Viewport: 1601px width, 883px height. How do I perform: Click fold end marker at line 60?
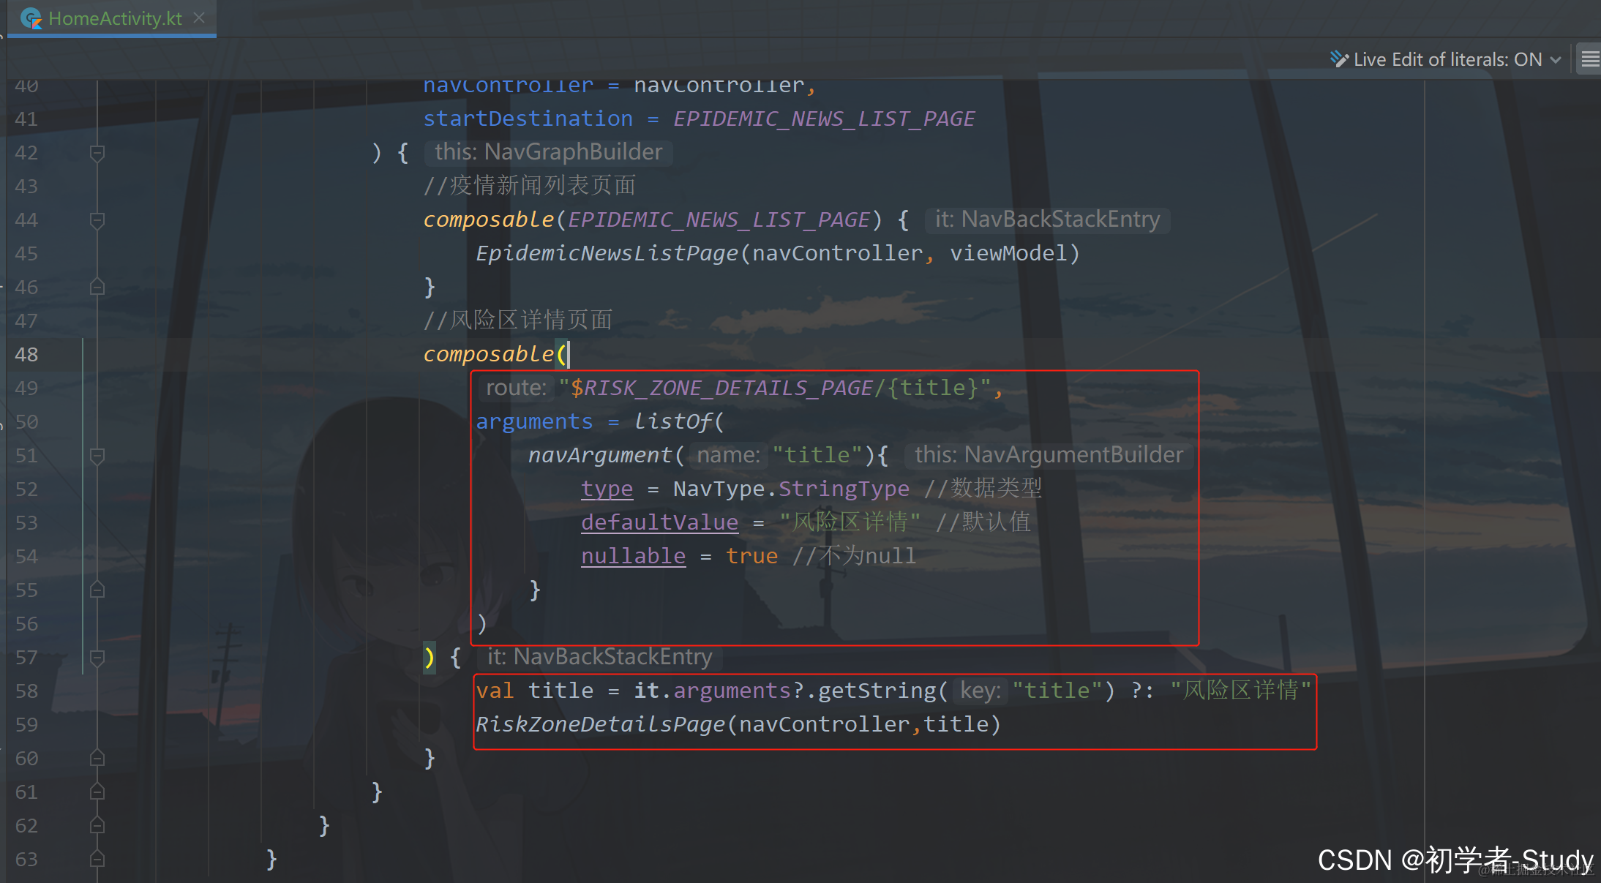pyautogui.click(x=97, y=758)
